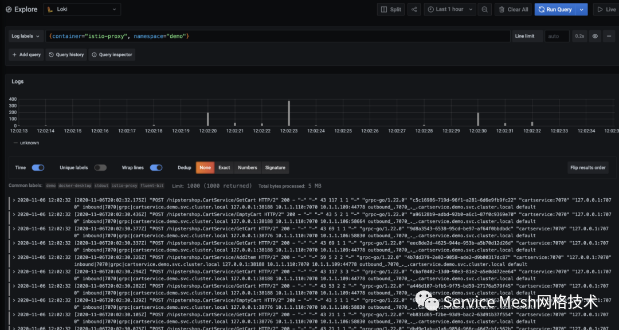The image size is (619, 330).
Task: Click the 0.2s query time indicator
Action: (579, 36)
